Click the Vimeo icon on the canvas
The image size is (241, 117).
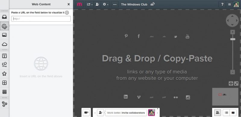pyautogui.click(x=139, y=97)
